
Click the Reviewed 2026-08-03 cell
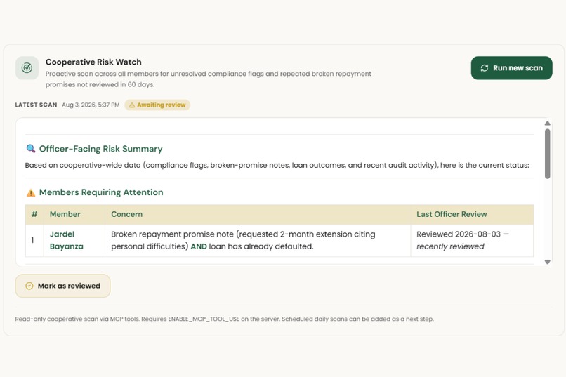coord(472,240)
